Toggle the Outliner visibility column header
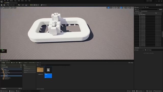The width and height of the screenshot is (163, 92). (135, 13)
